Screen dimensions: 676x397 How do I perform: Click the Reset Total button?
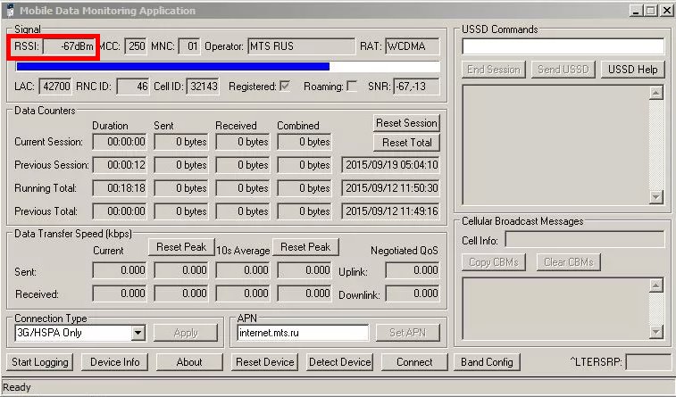pos(406,143)
